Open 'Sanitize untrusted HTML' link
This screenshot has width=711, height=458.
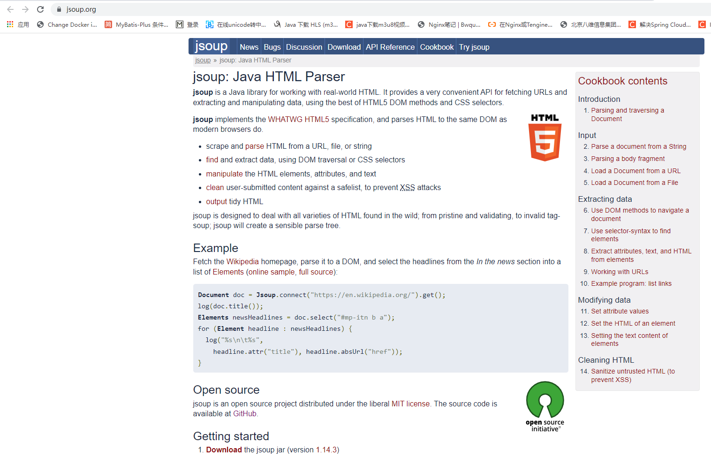633,375
